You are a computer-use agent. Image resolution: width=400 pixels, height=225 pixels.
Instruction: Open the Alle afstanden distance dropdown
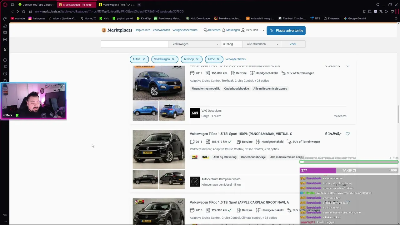tap(262, 44)
